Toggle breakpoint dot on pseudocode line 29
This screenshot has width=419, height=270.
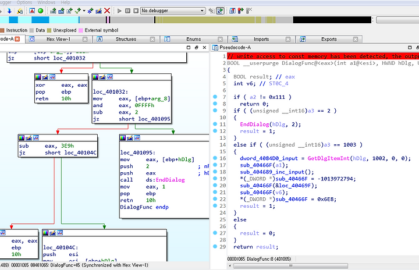click(215, 246)
